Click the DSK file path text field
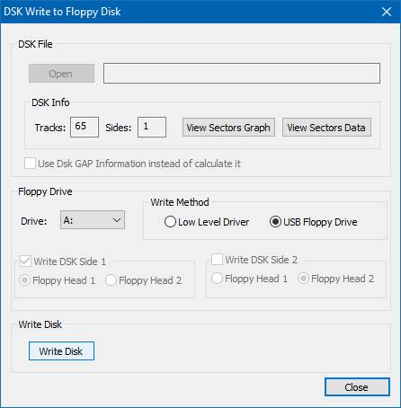 coord(242,73)
